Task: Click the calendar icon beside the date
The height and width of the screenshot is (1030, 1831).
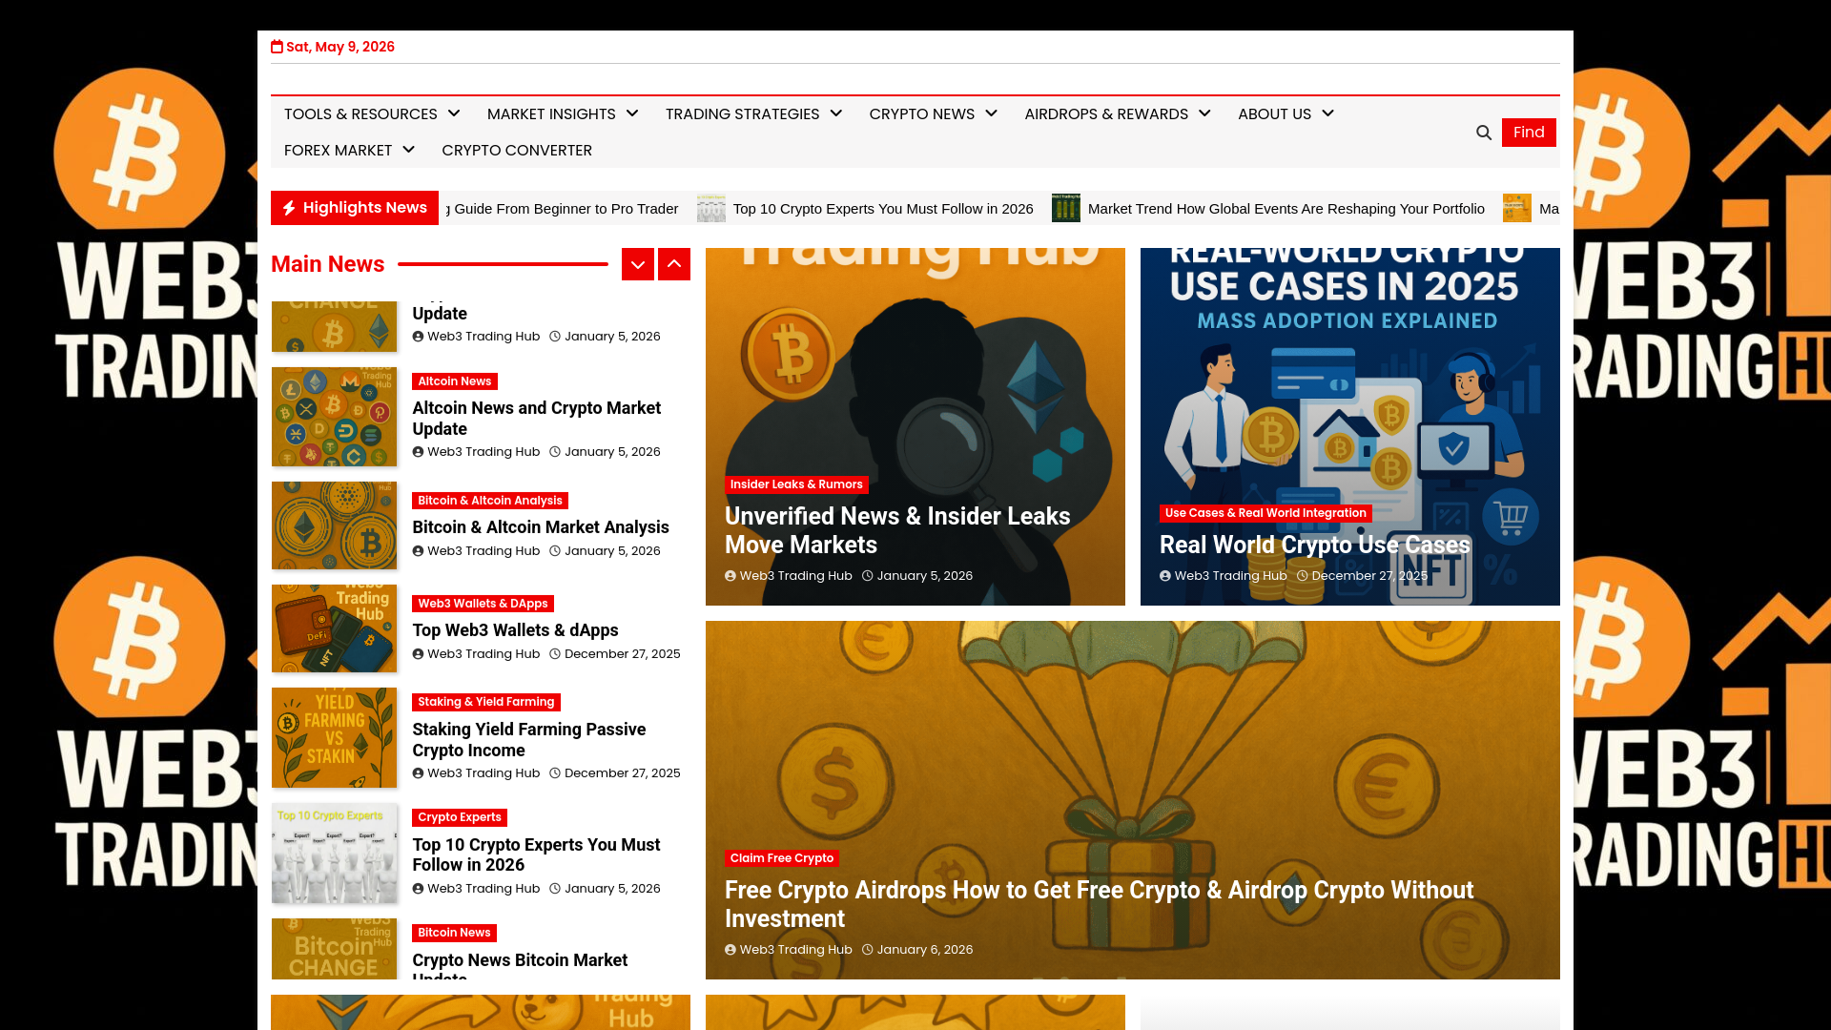Action: (277, 47)
